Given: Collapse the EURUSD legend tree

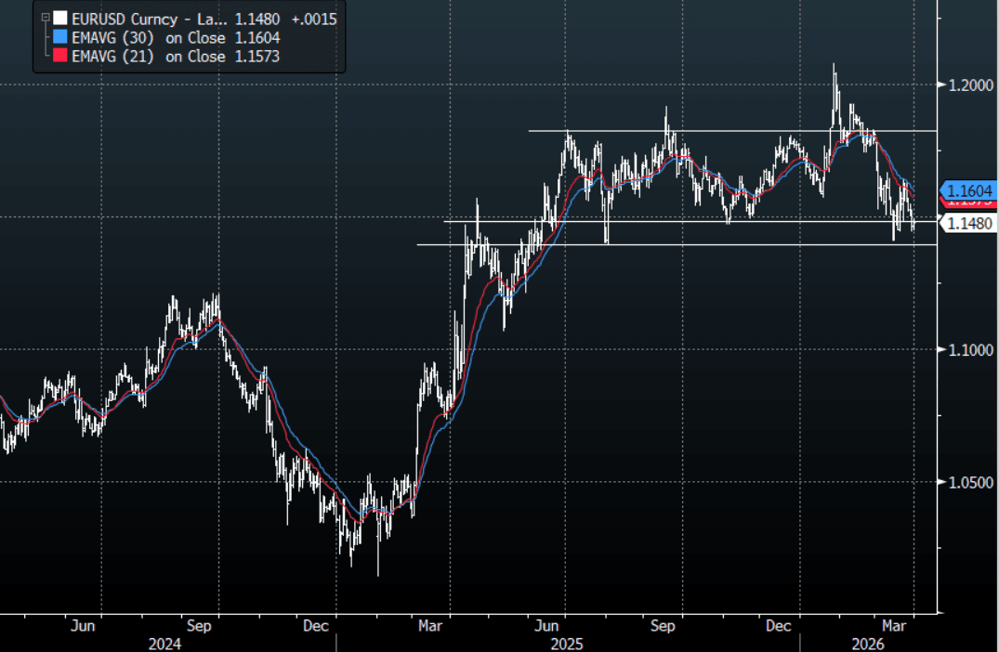Looking at the screenshot, I should tap(44, 18).
